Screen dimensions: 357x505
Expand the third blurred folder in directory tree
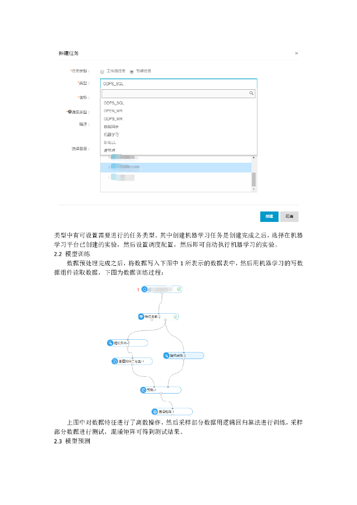coord(109,178)
